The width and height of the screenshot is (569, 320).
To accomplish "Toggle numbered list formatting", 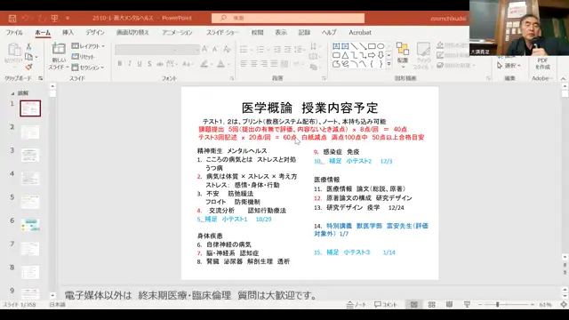I will [x=260, y=49].
